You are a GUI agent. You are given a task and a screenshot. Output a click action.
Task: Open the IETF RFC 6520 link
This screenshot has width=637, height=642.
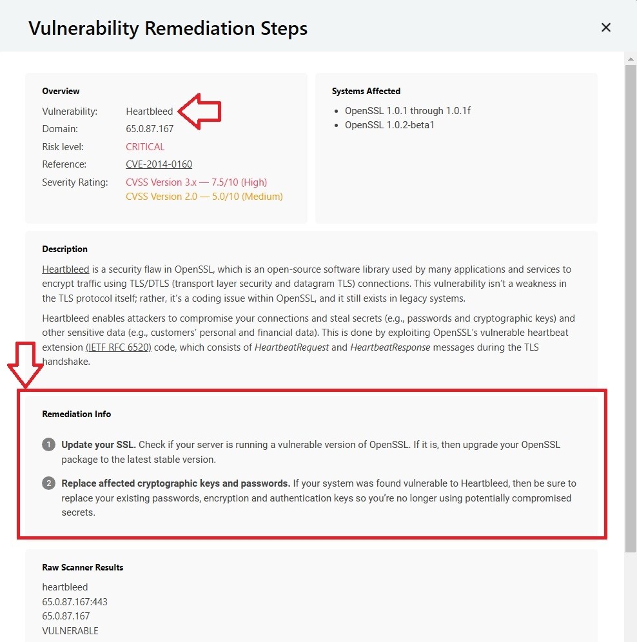[118, 347]
